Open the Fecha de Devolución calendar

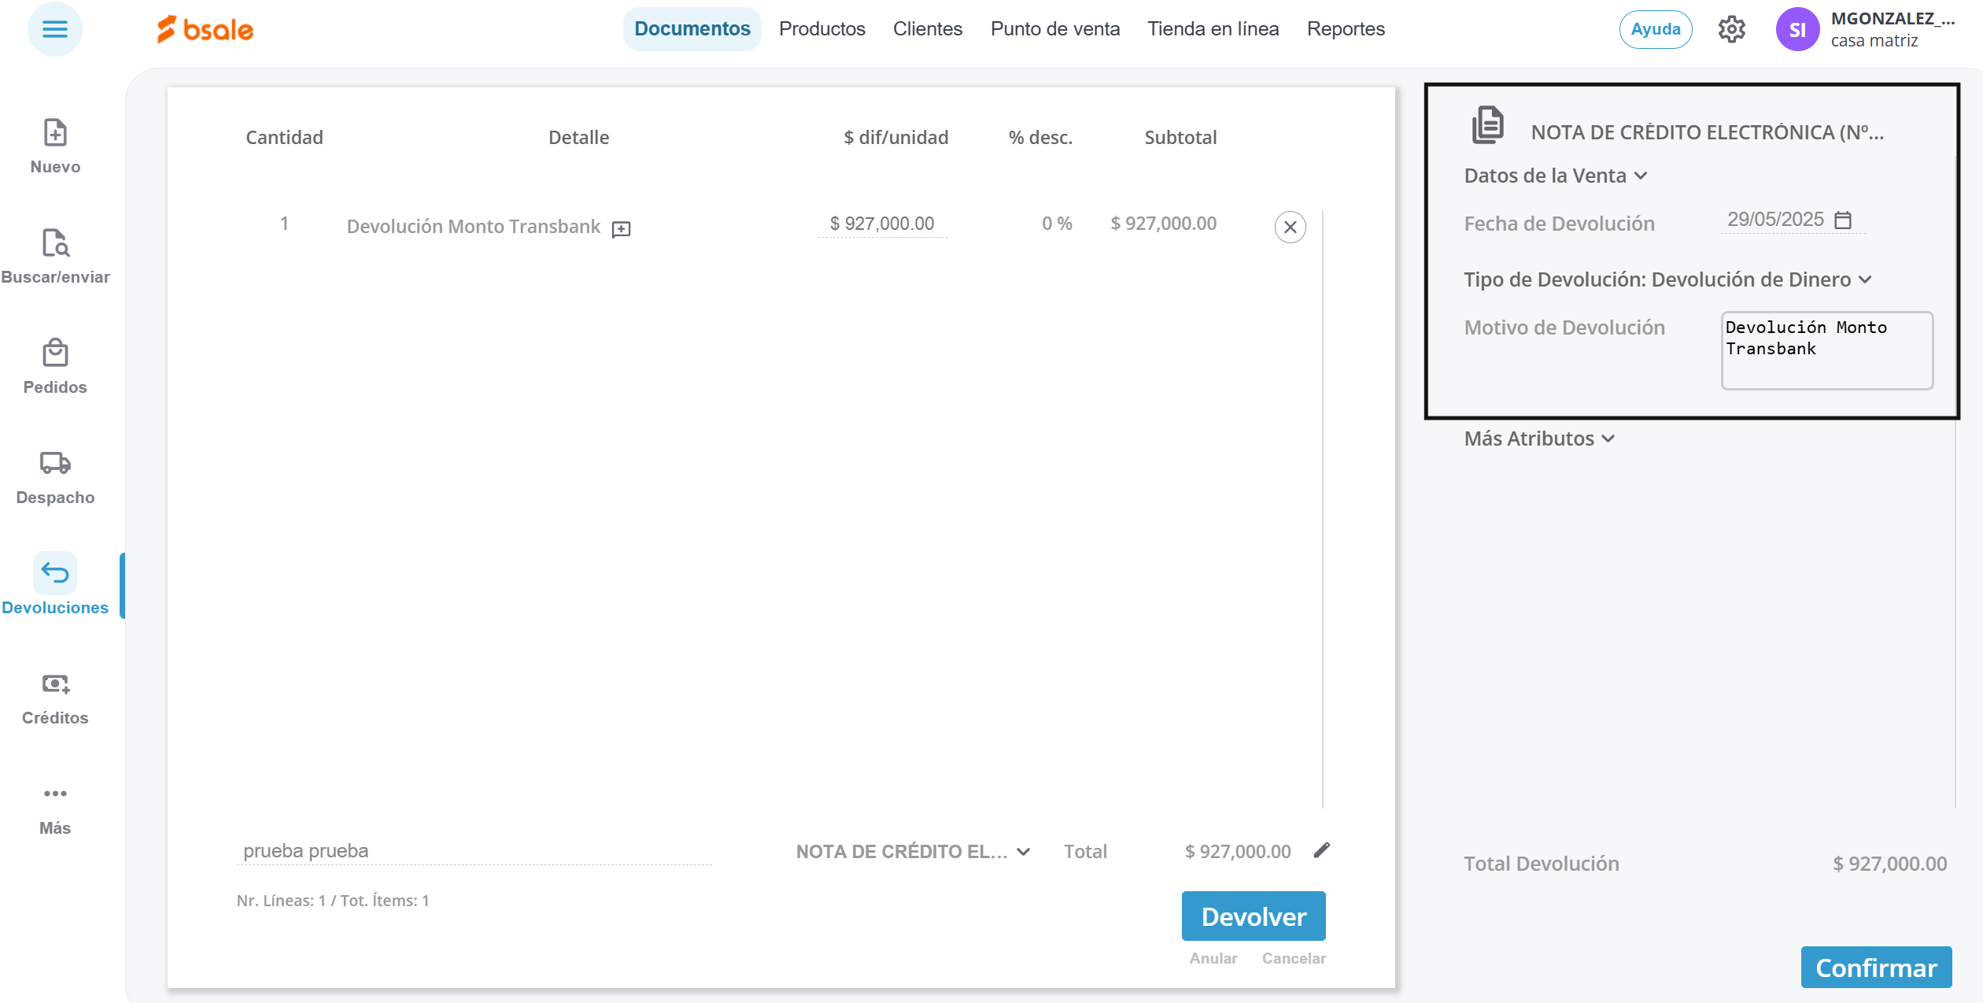1842,220
